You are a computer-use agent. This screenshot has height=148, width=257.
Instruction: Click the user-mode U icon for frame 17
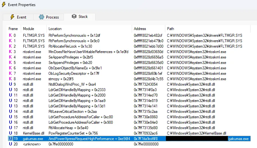click(x=11, y=128)
